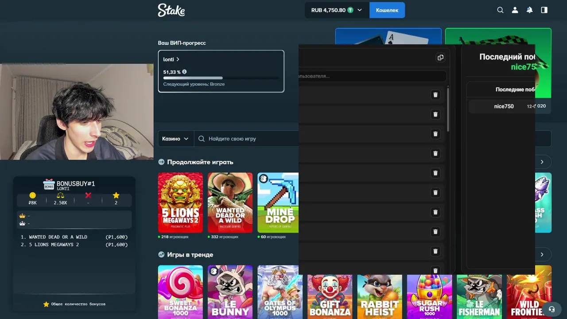Click the BONUSBUY#1 gift box icon

pos(49,185)
